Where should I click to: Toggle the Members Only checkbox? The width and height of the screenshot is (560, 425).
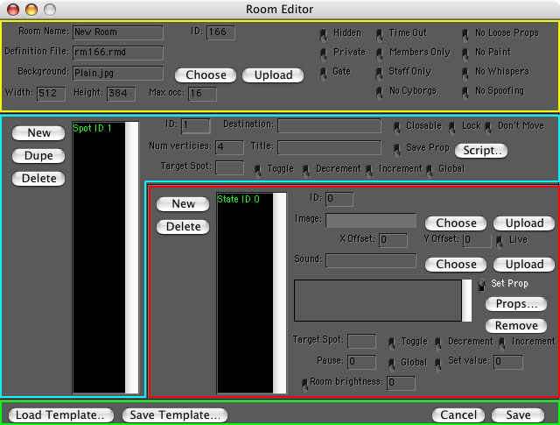pos(380,53)
